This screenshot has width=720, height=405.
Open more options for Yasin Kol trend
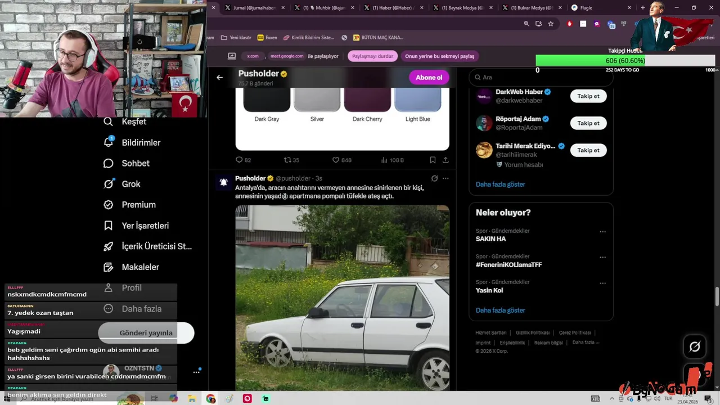602,283
